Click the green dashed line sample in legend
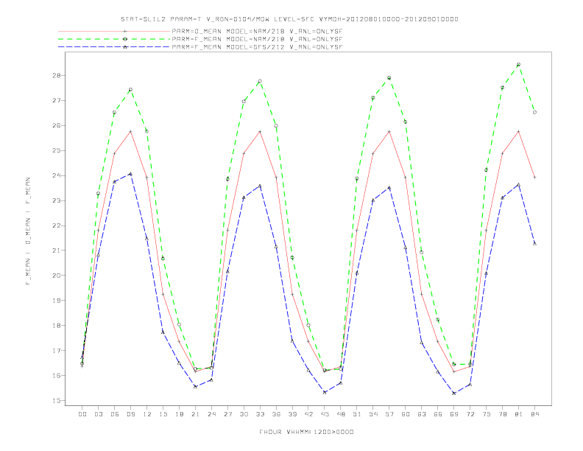 114,39
